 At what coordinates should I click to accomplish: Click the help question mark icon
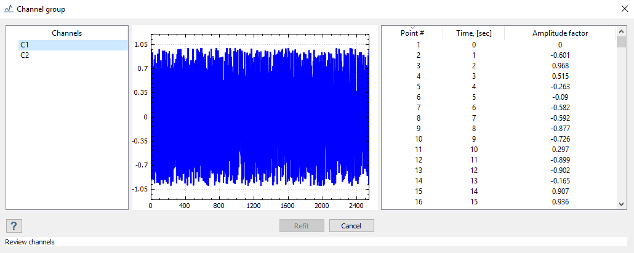point(13,226)
